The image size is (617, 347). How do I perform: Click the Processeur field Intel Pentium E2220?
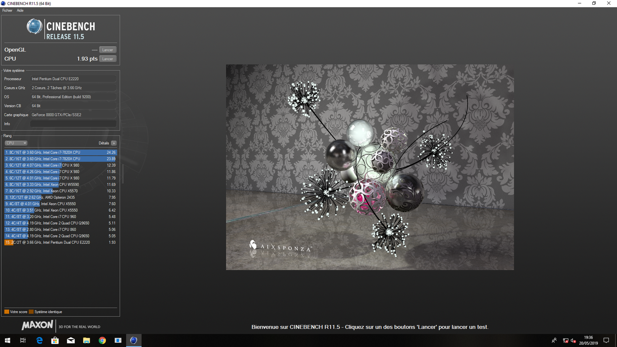(x=73, y=79)
